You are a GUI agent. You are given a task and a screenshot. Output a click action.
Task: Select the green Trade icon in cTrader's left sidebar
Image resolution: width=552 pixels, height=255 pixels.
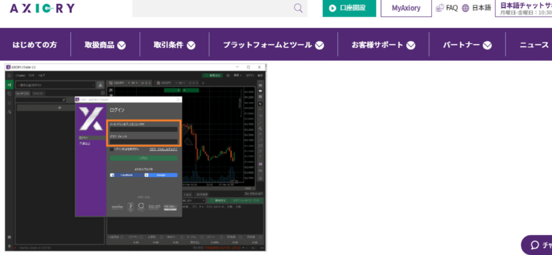pos(9,84)
